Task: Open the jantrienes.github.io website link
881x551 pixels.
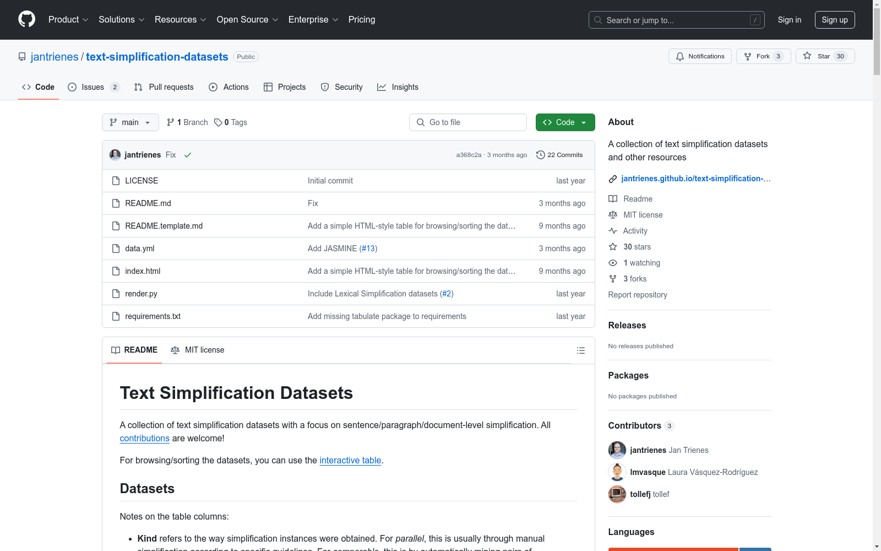Action: pyautogui.click(x=696, y=179)
